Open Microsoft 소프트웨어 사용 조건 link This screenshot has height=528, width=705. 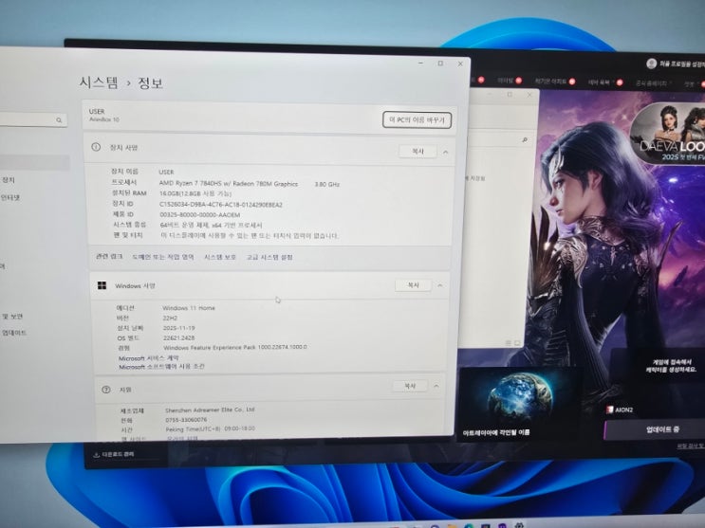point(161,367)
